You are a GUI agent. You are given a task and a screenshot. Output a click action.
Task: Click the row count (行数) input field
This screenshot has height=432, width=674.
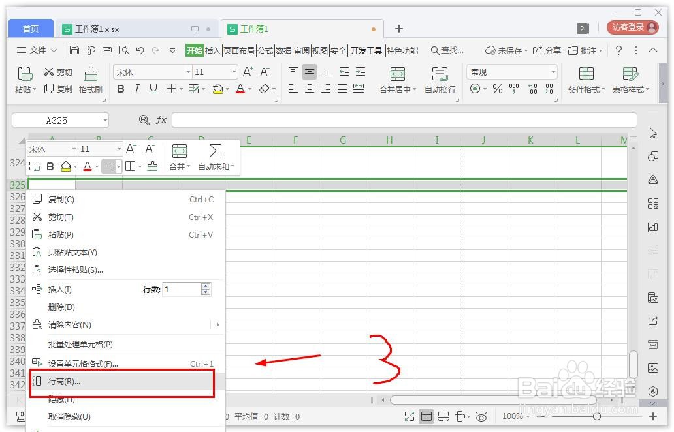tap(182, 290)
